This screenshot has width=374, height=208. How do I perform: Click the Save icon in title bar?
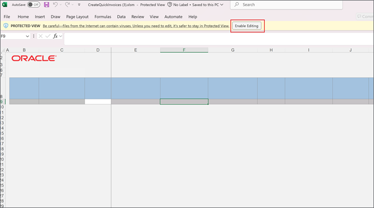tap(47, 5)
